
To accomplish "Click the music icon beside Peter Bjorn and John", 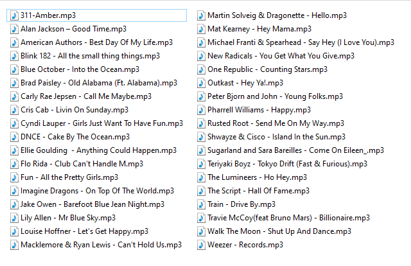I will [x=201, y=96].
